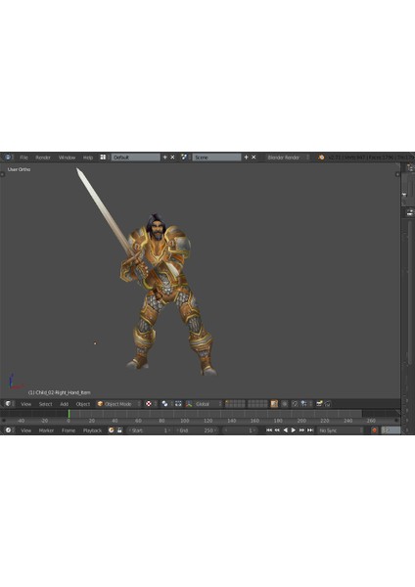Select the warrior character model in viewport
This screenshot has width=415, height=587.
click(166, 295)
